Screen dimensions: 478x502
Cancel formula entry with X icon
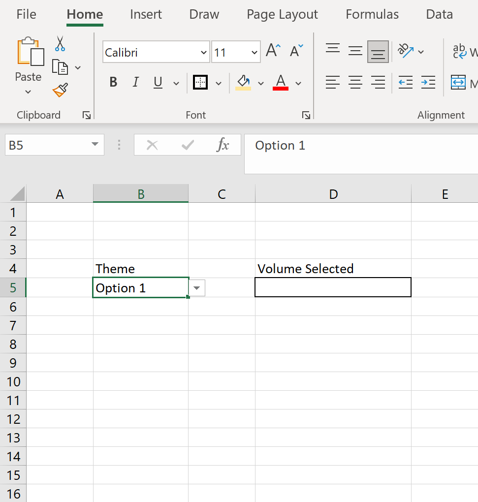pos(152,145)
